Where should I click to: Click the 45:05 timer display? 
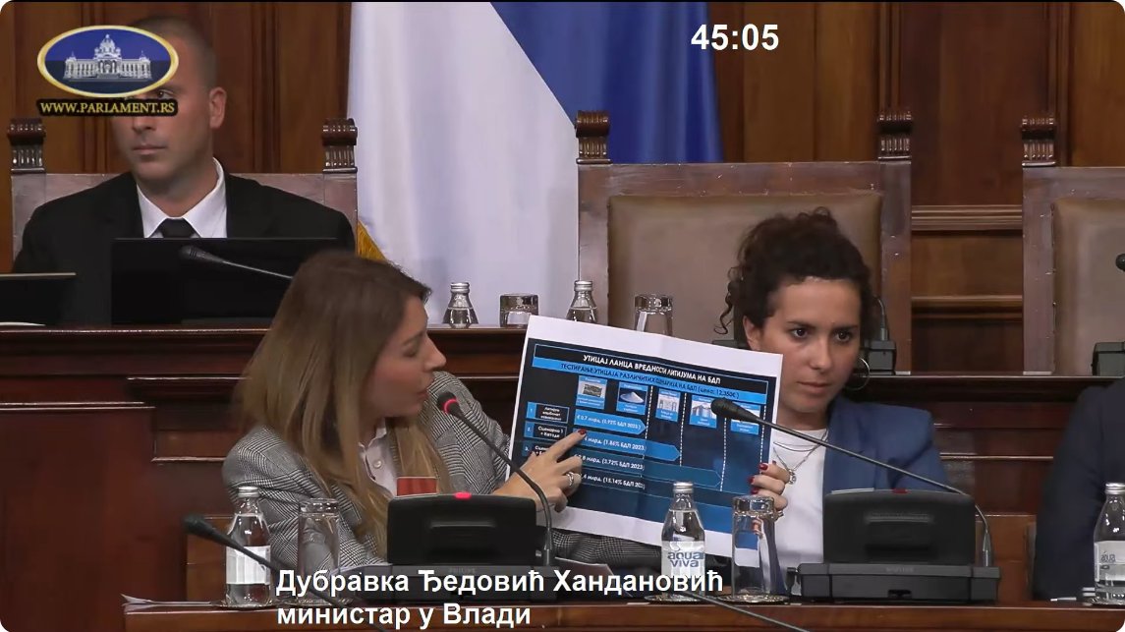click(734, 38)
